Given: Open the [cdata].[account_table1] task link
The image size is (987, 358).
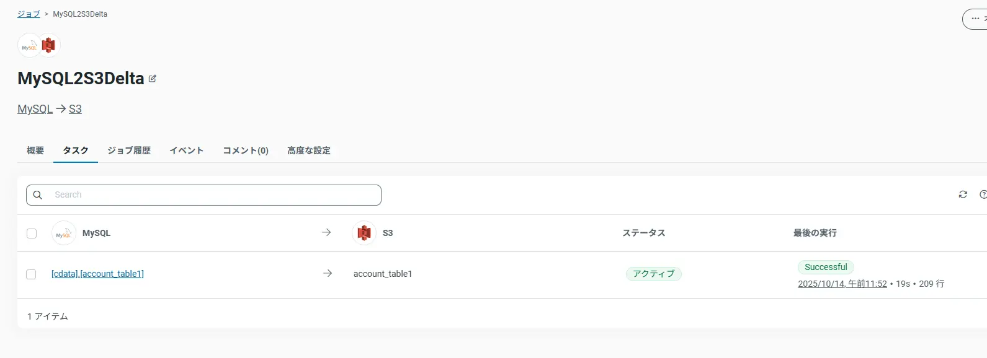Looking at the screenshot, I should point(97,274).
